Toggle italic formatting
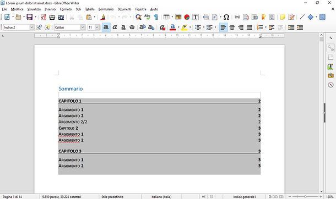Image resolution: width=336 pixels, height=199 pixels. coord(115,27)
